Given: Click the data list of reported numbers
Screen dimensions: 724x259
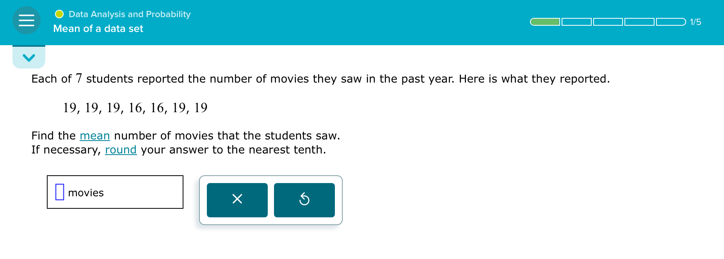Looking at the screenshot, I should 135,108.
